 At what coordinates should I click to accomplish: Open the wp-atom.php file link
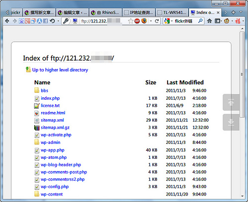coord(54,157)
